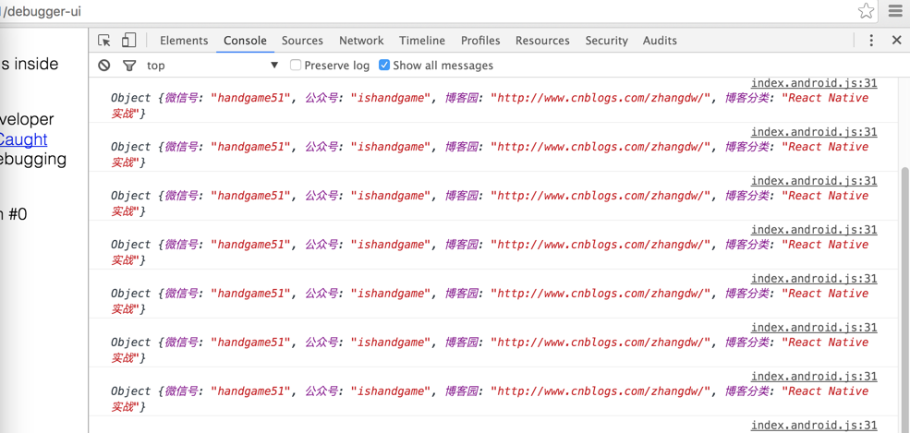Clear console with the no-entry icon
This screenshot has height=433, width=910.
tap(103, 66)
